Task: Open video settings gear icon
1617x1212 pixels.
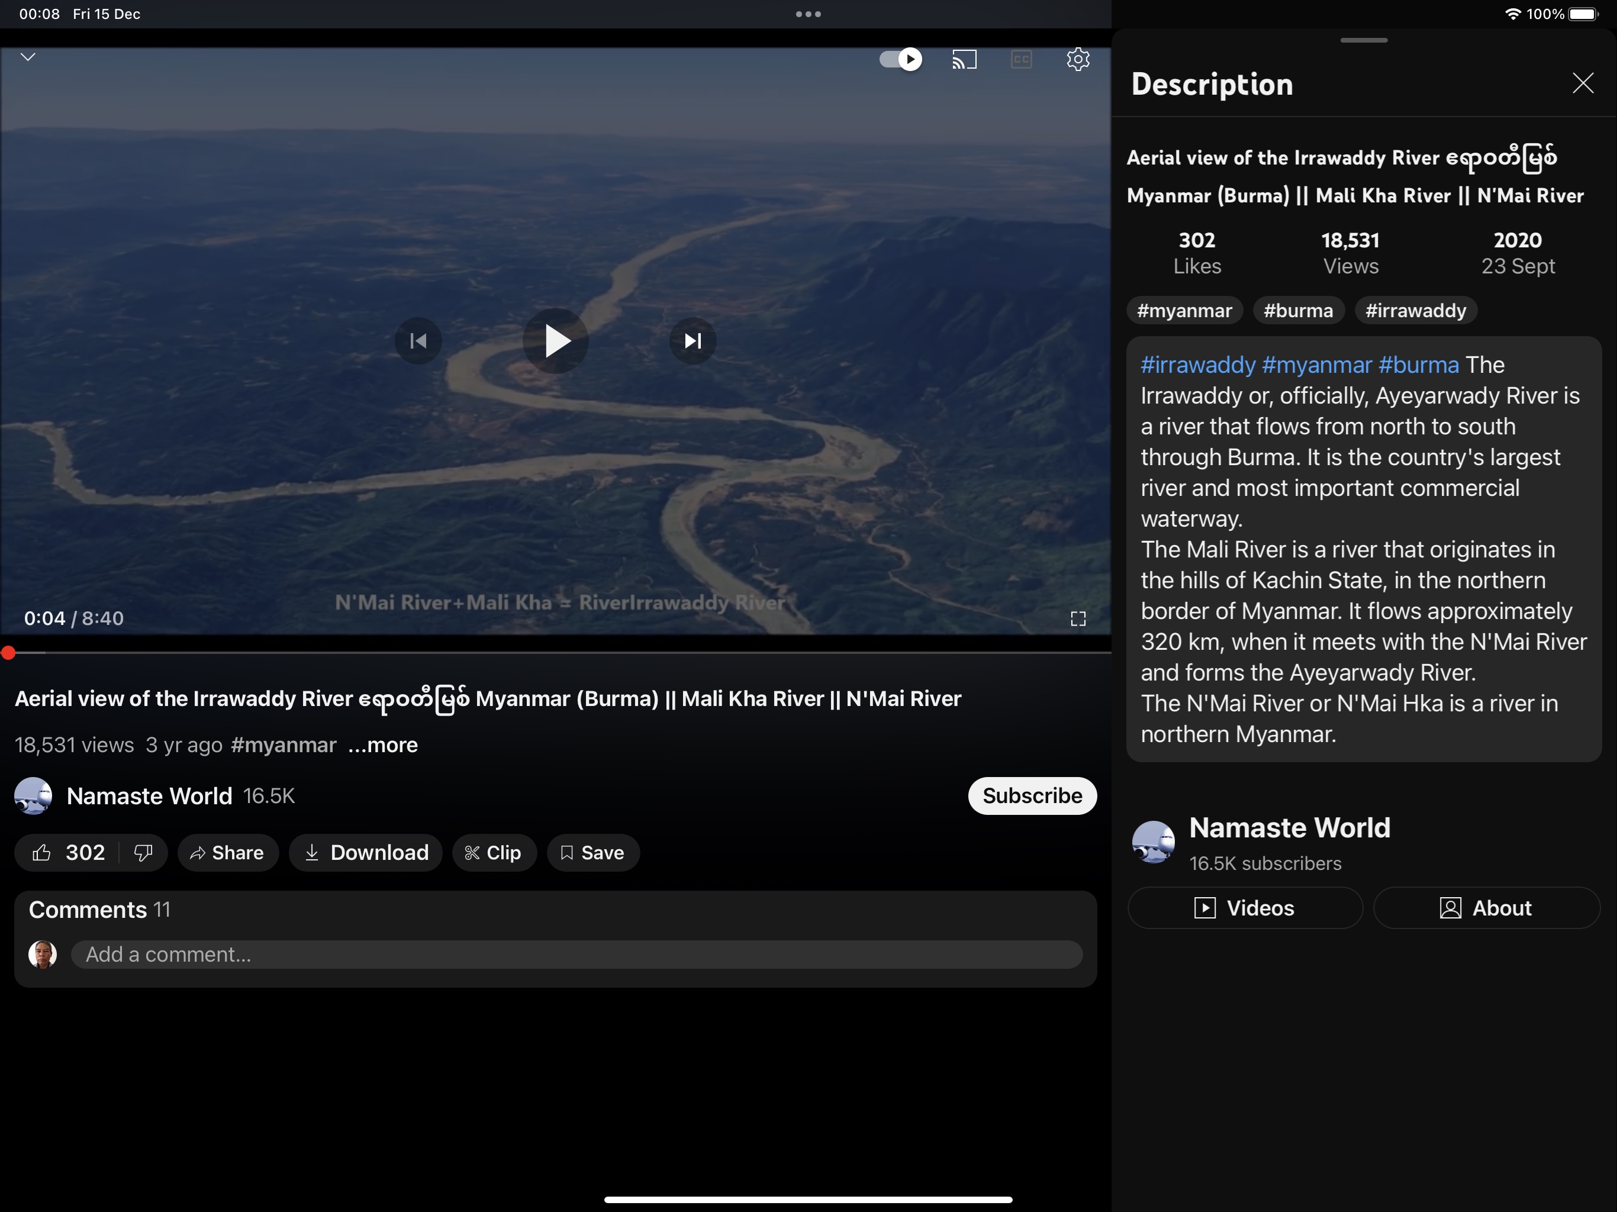Action: [x=1078, y=59]
